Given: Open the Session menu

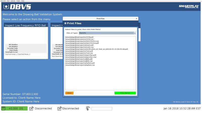Looking at the screenshot, I should tap(3, 1).
